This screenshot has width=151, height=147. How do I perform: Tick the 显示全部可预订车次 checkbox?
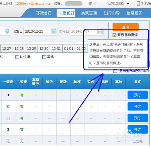[115, 71]
